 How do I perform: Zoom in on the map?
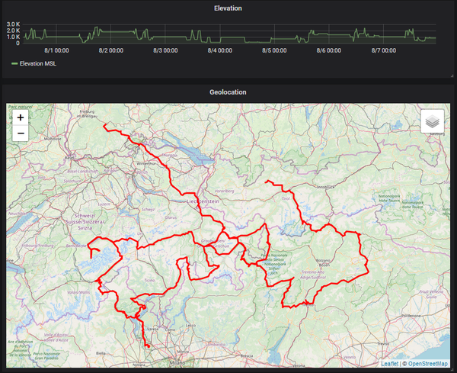[20, 118]
